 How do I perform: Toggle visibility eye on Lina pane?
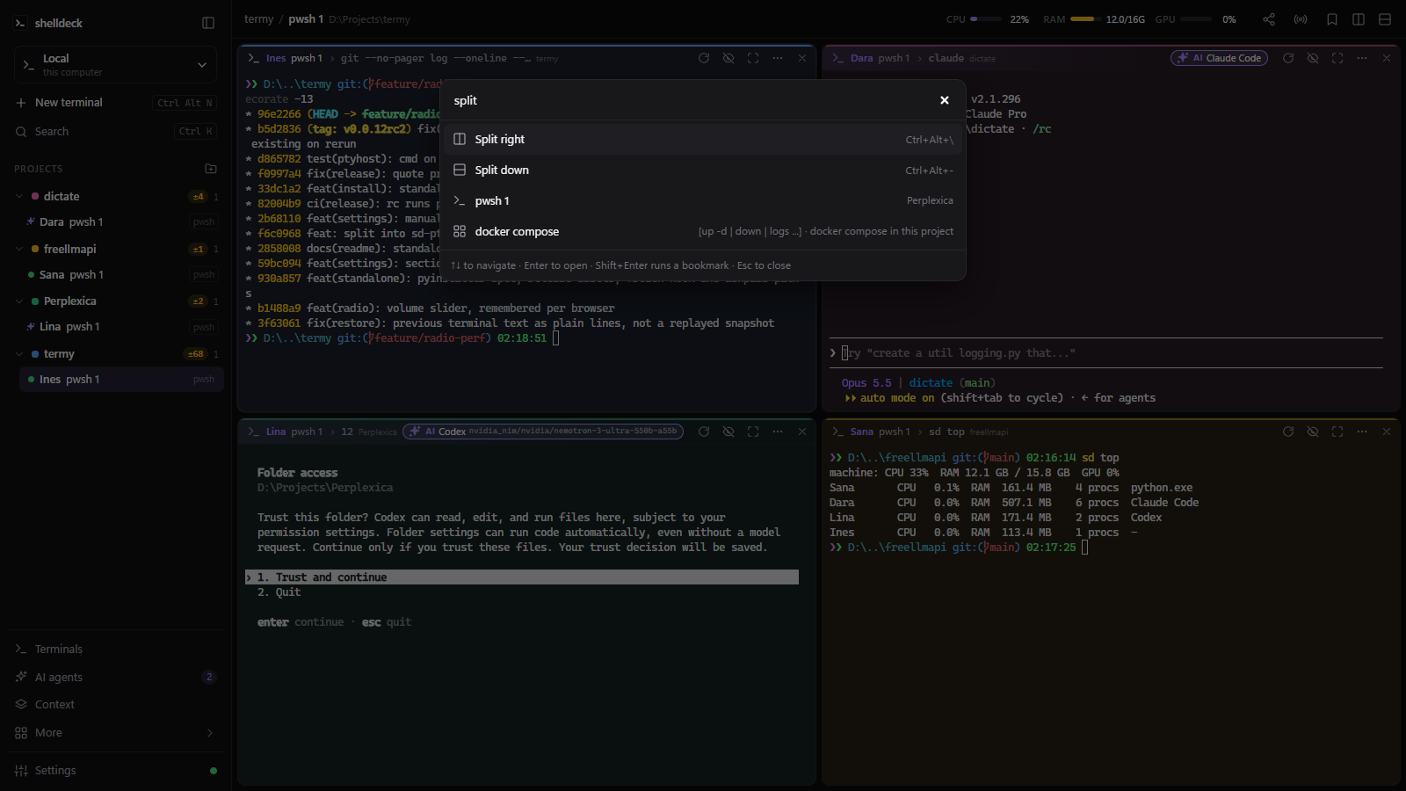[728, 432]
